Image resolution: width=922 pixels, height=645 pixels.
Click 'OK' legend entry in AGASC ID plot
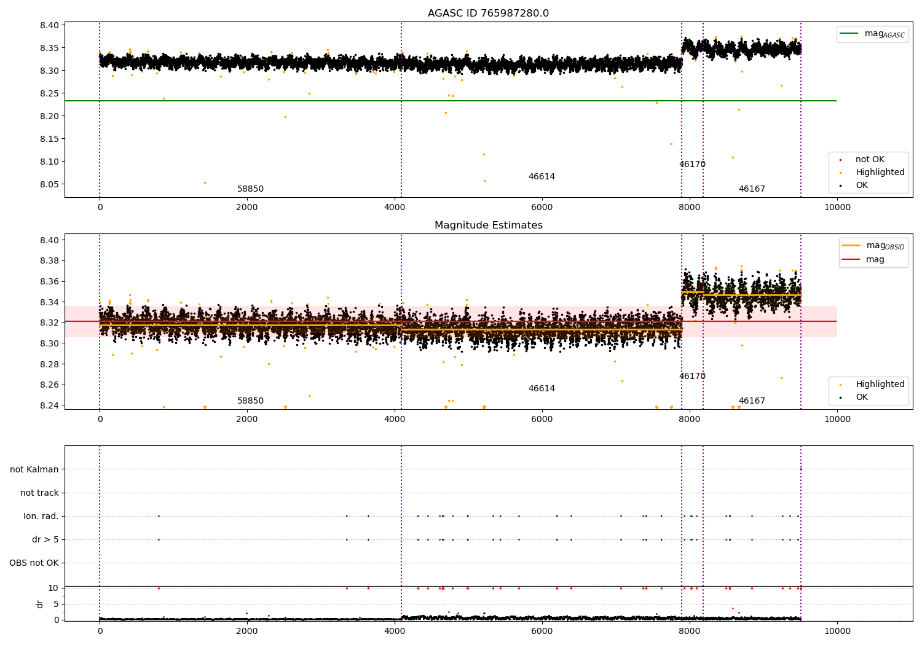tap(854, 186)
